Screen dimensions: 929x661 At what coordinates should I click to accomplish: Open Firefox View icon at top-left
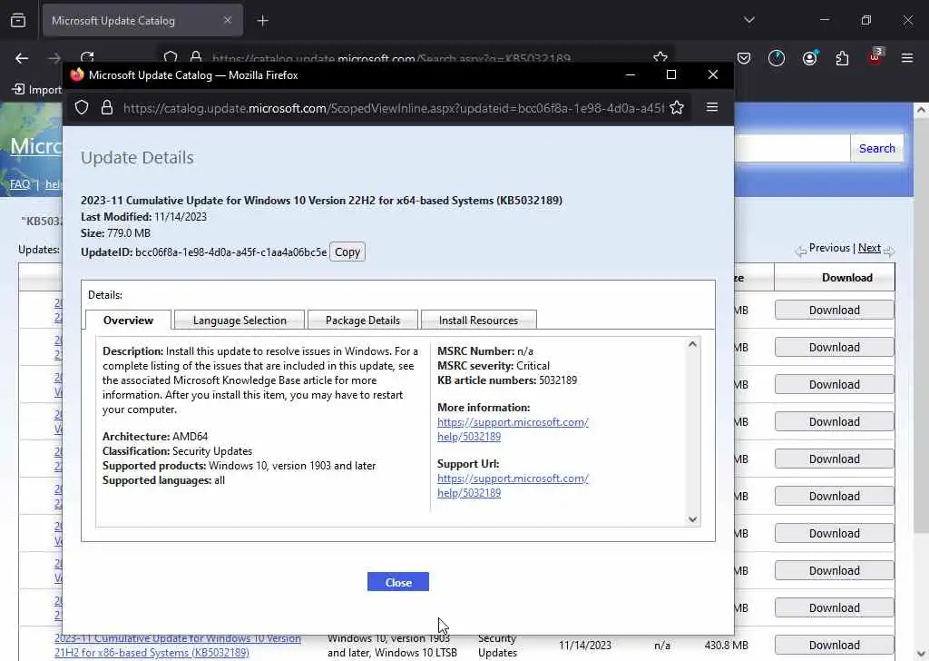[x=18, y=21]
